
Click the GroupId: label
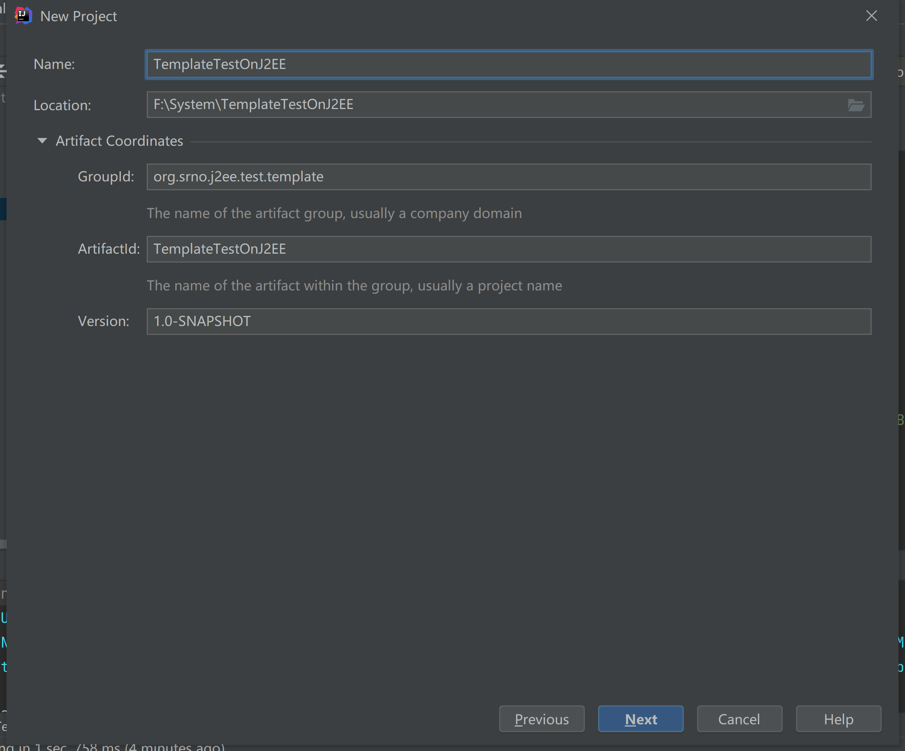[x=106, y=177]
